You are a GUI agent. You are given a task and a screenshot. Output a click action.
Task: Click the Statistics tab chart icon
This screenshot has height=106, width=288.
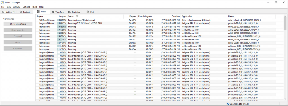[69, 12]
